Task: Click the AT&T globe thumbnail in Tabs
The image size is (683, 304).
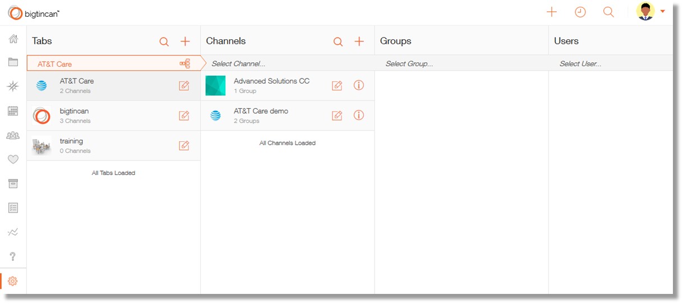Action: click(x=41, y=86)
